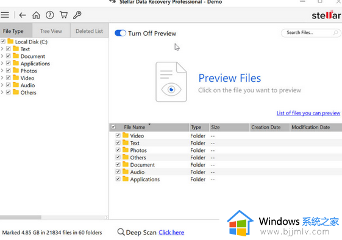The image size is (342, 240).
Task: Click the 'Marked 4.85 GB in 21834 files' status
Action: click(x=52, y=232)
